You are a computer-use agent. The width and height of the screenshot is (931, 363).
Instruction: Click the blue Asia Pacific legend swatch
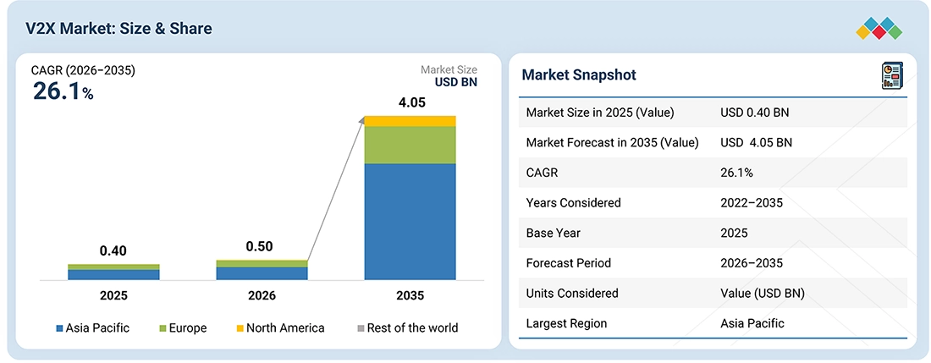click(x=59, y=328)
